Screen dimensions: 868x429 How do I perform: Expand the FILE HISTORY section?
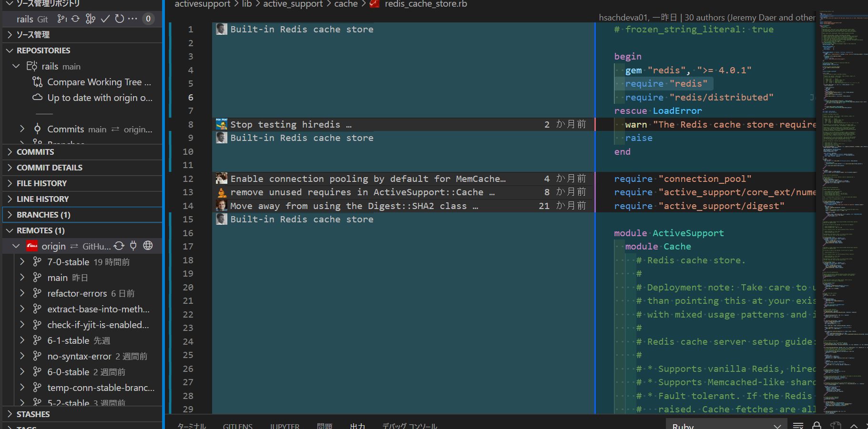point(82,183)
